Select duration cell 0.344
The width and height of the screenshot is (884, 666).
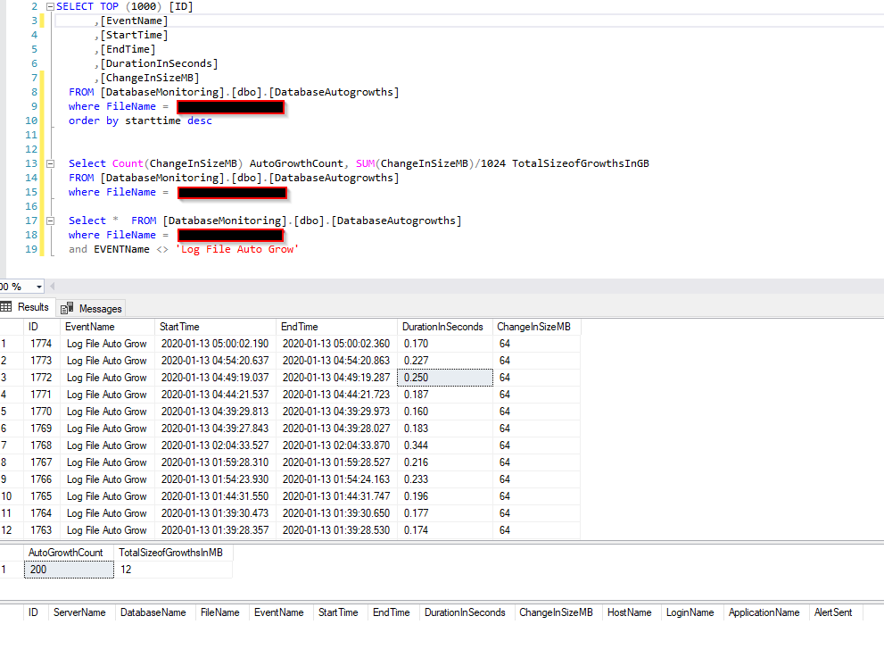point(445,445)
